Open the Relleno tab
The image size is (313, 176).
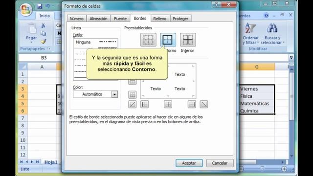coord(160,19)
